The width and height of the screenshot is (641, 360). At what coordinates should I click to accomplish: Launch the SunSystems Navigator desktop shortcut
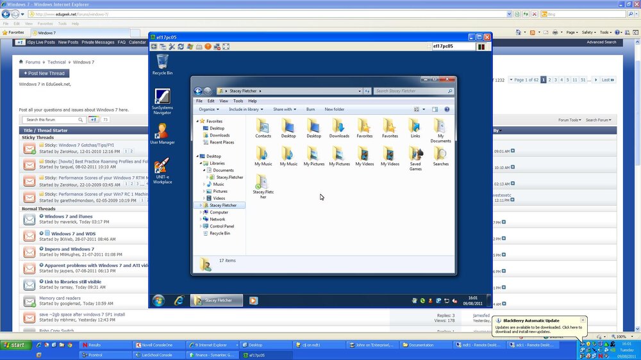click(162, 101)
